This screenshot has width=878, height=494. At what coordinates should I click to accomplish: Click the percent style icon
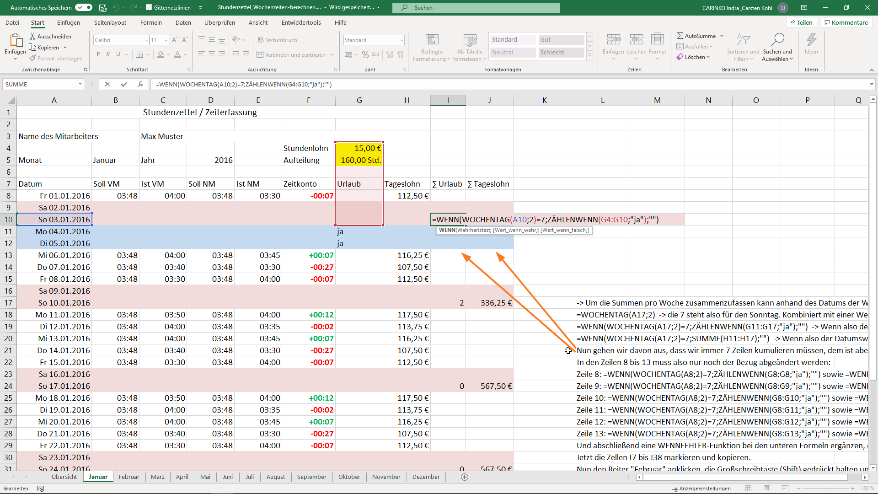click(365, 54)
